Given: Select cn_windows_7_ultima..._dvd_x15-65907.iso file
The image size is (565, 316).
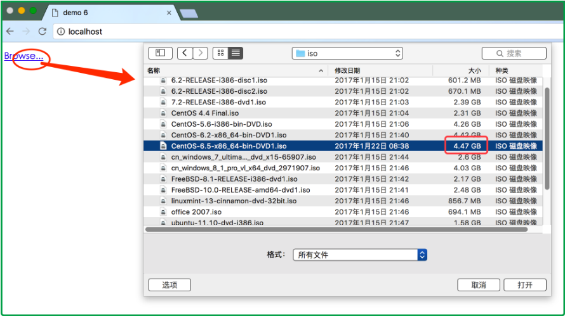Looking at the screenshot, I should coord(343,157).
